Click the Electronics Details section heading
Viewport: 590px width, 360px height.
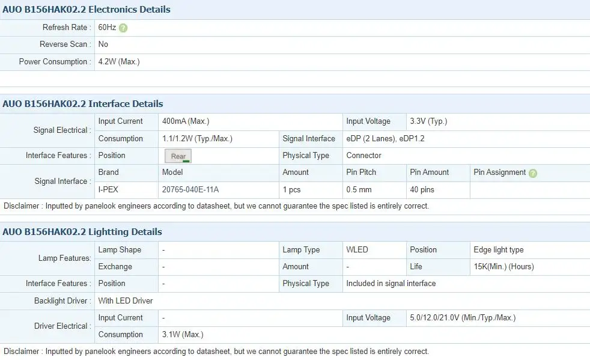tap(87, 10)
